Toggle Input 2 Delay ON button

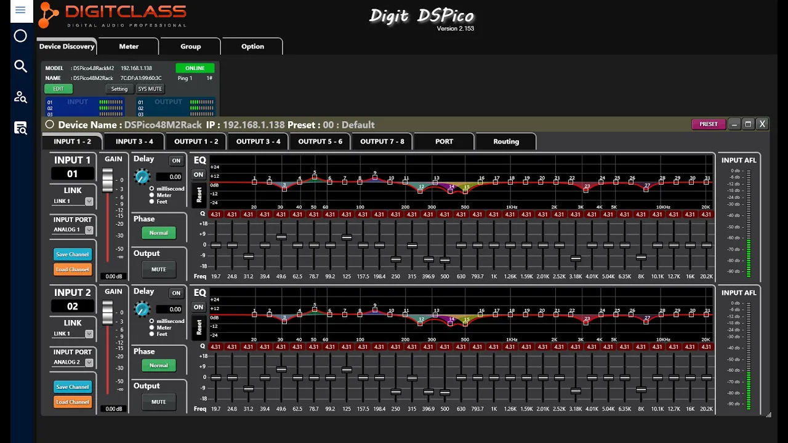(177, 293)
